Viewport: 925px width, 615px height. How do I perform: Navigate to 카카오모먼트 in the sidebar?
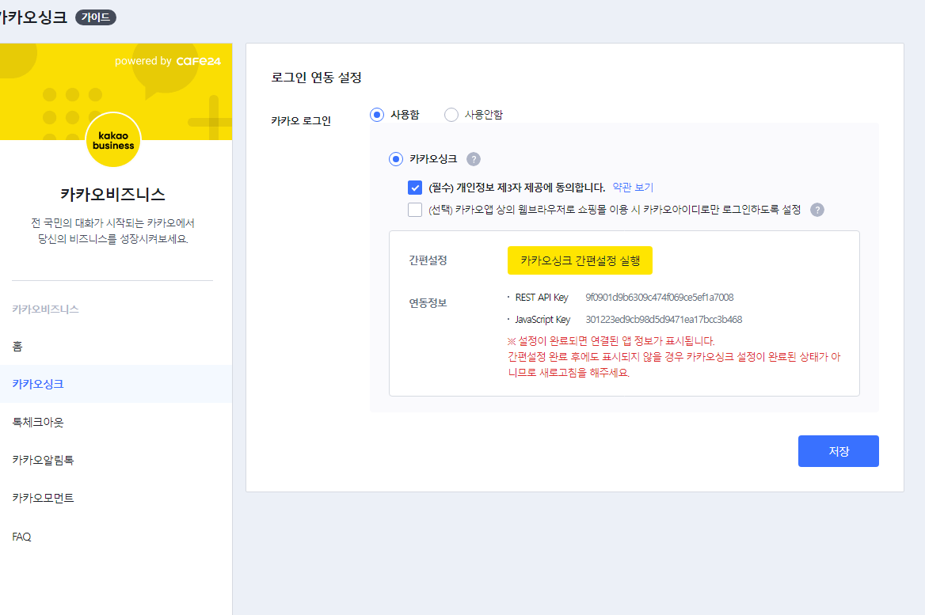click(116, 498)
